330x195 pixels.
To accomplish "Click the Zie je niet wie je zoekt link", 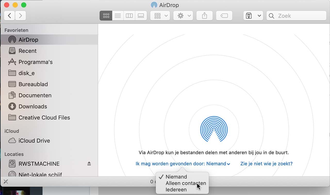I will 266,164.
